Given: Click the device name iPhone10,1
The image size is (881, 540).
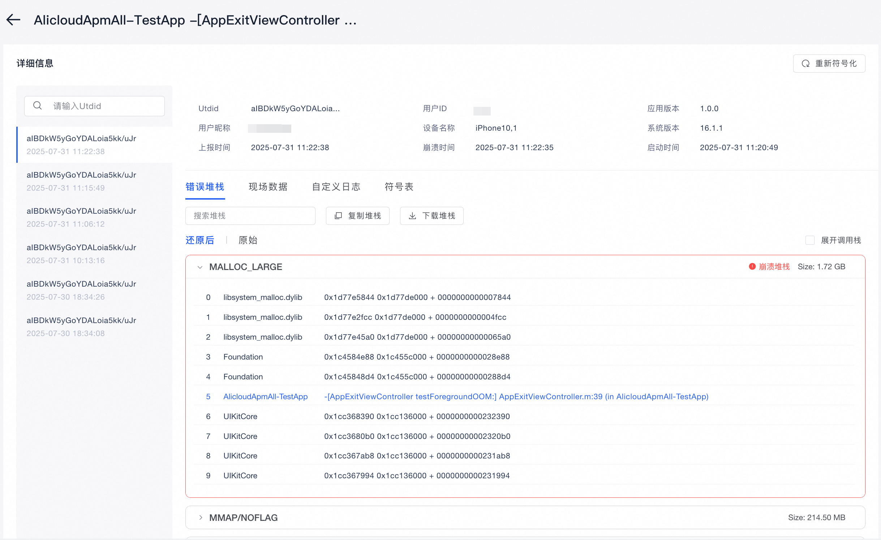Looking at the screenshot, I should tap(496, 128).
